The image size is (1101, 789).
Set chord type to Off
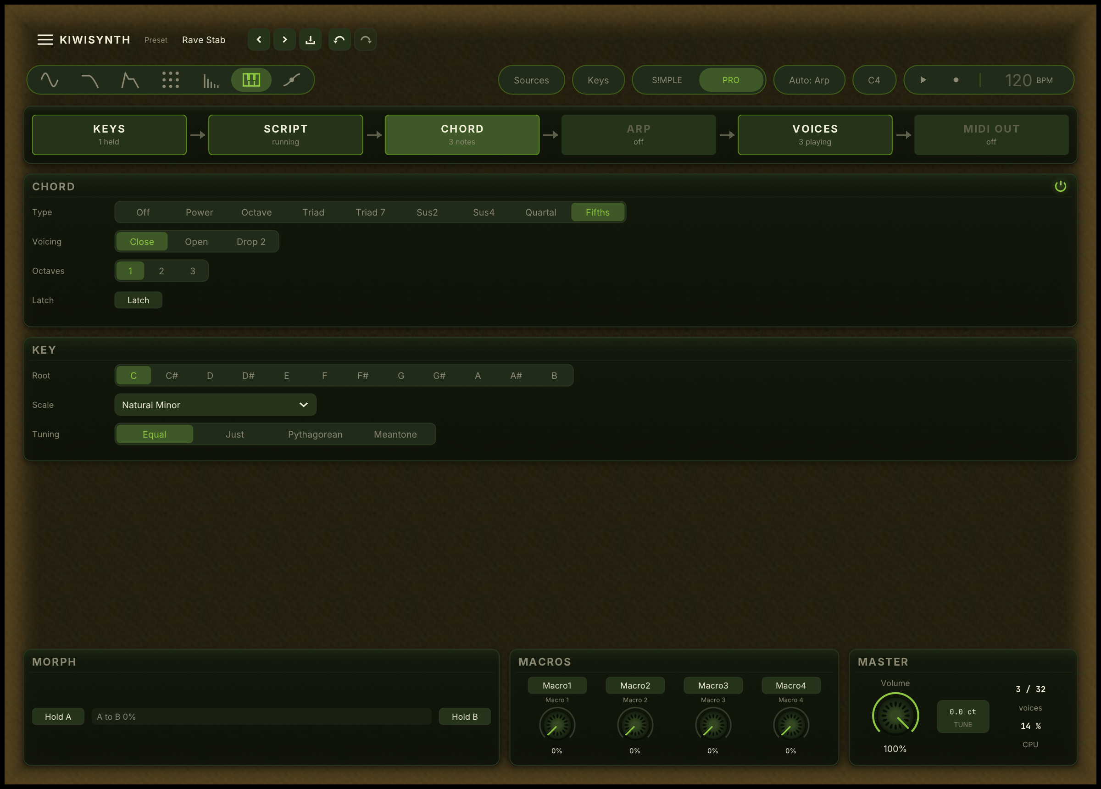coord(143,212)
